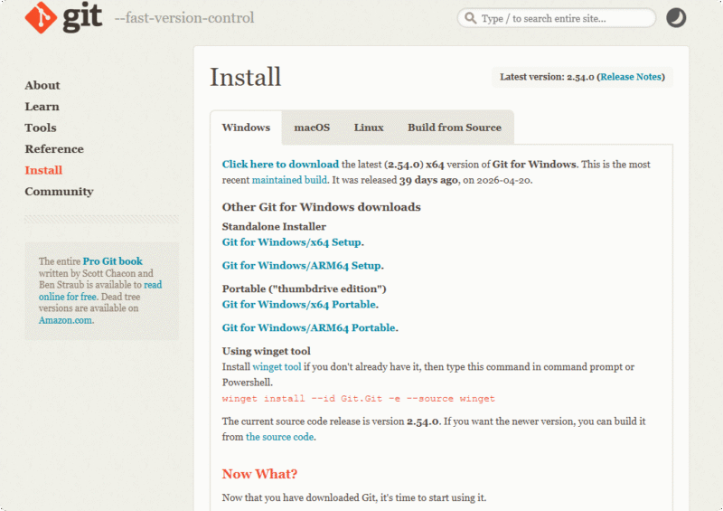Open the Community page
The width and height of the screenshot is (723, 511).
[59, 192]
